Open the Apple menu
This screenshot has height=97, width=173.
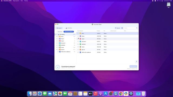(2, 1)
